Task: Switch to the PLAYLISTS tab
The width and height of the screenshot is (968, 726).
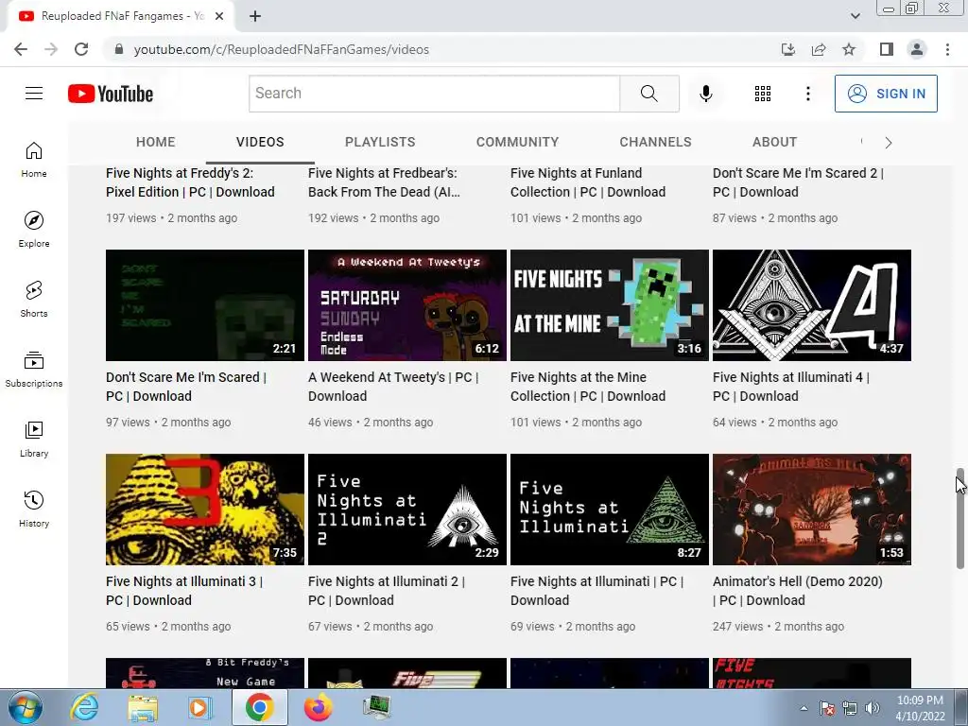Action: tap(380, 142)
